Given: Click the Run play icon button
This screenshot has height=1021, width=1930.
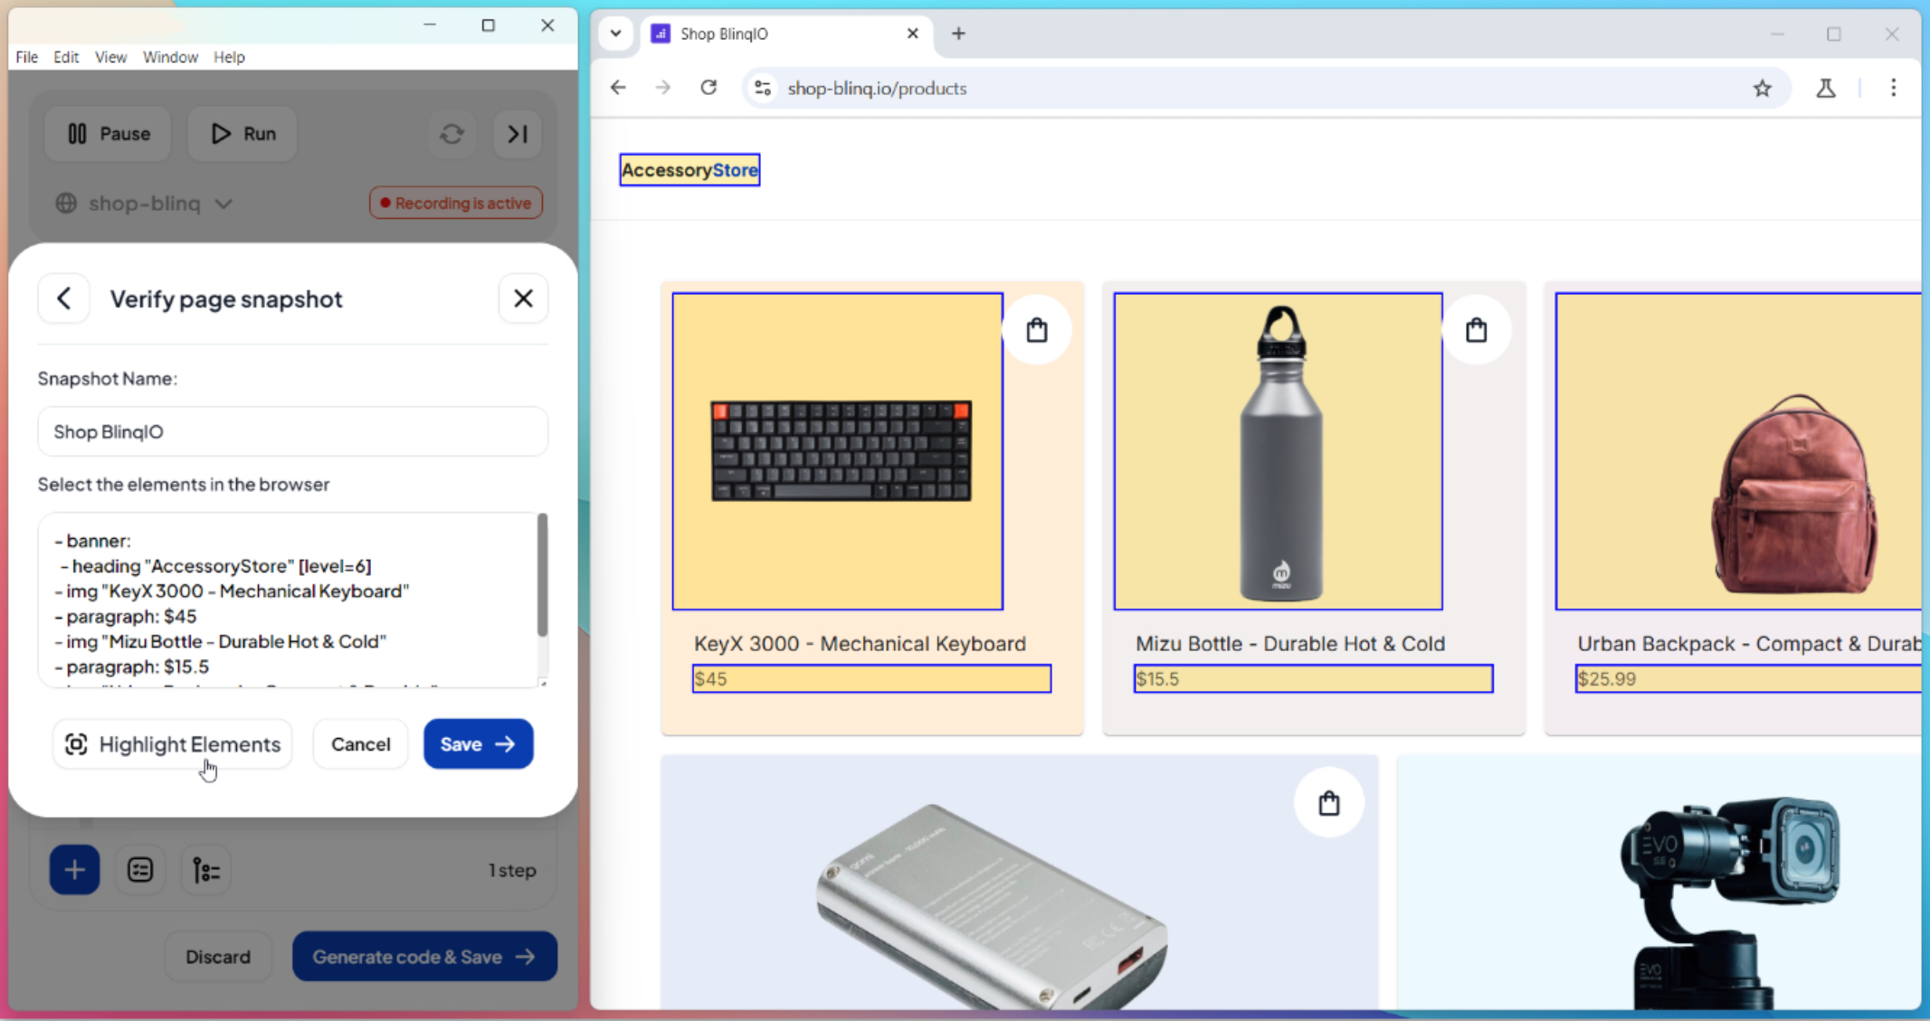Looking at the screenshot, I should [242, 134].
